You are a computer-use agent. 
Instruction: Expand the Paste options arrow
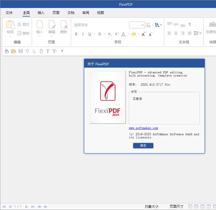[10, 36]
